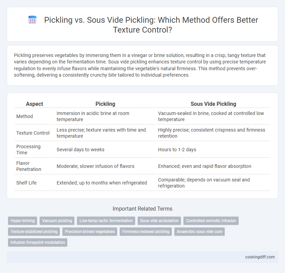Screen dimensions: 285x273
Task: Open the Texture-stabilized pickling tag
Action: (x=34, y=232)
